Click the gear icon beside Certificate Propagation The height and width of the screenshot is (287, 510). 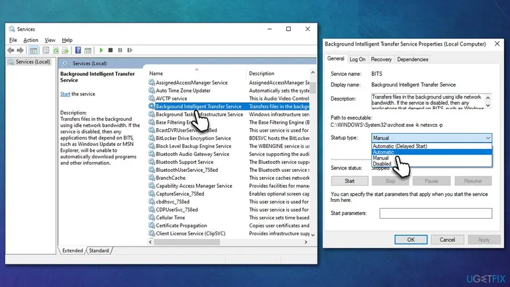[x=152, y=225]
